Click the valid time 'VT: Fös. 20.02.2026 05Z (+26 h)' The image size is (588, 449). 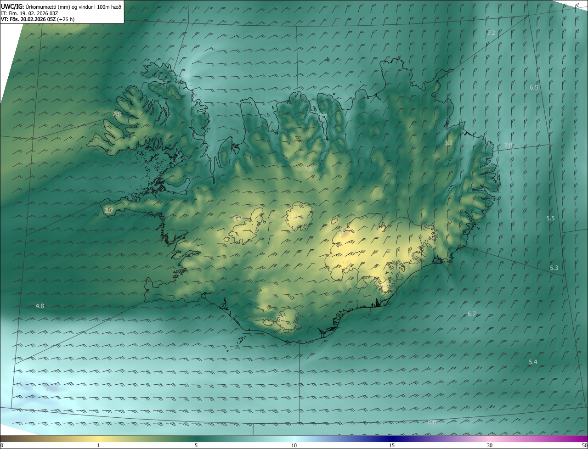point(38,19)
